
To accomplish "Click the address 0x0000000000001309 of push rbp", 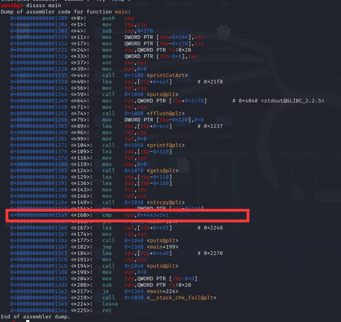I will 39,18.
